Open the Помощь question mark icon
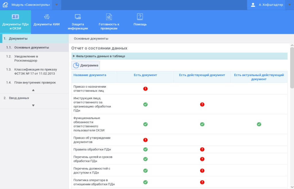 tap(140, 17)
